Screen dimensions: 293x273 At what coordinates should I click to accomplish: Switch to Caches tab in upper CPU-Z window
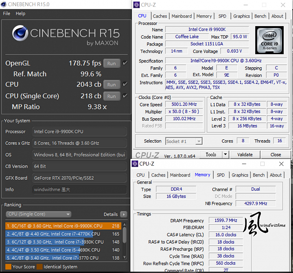(160, 16)
